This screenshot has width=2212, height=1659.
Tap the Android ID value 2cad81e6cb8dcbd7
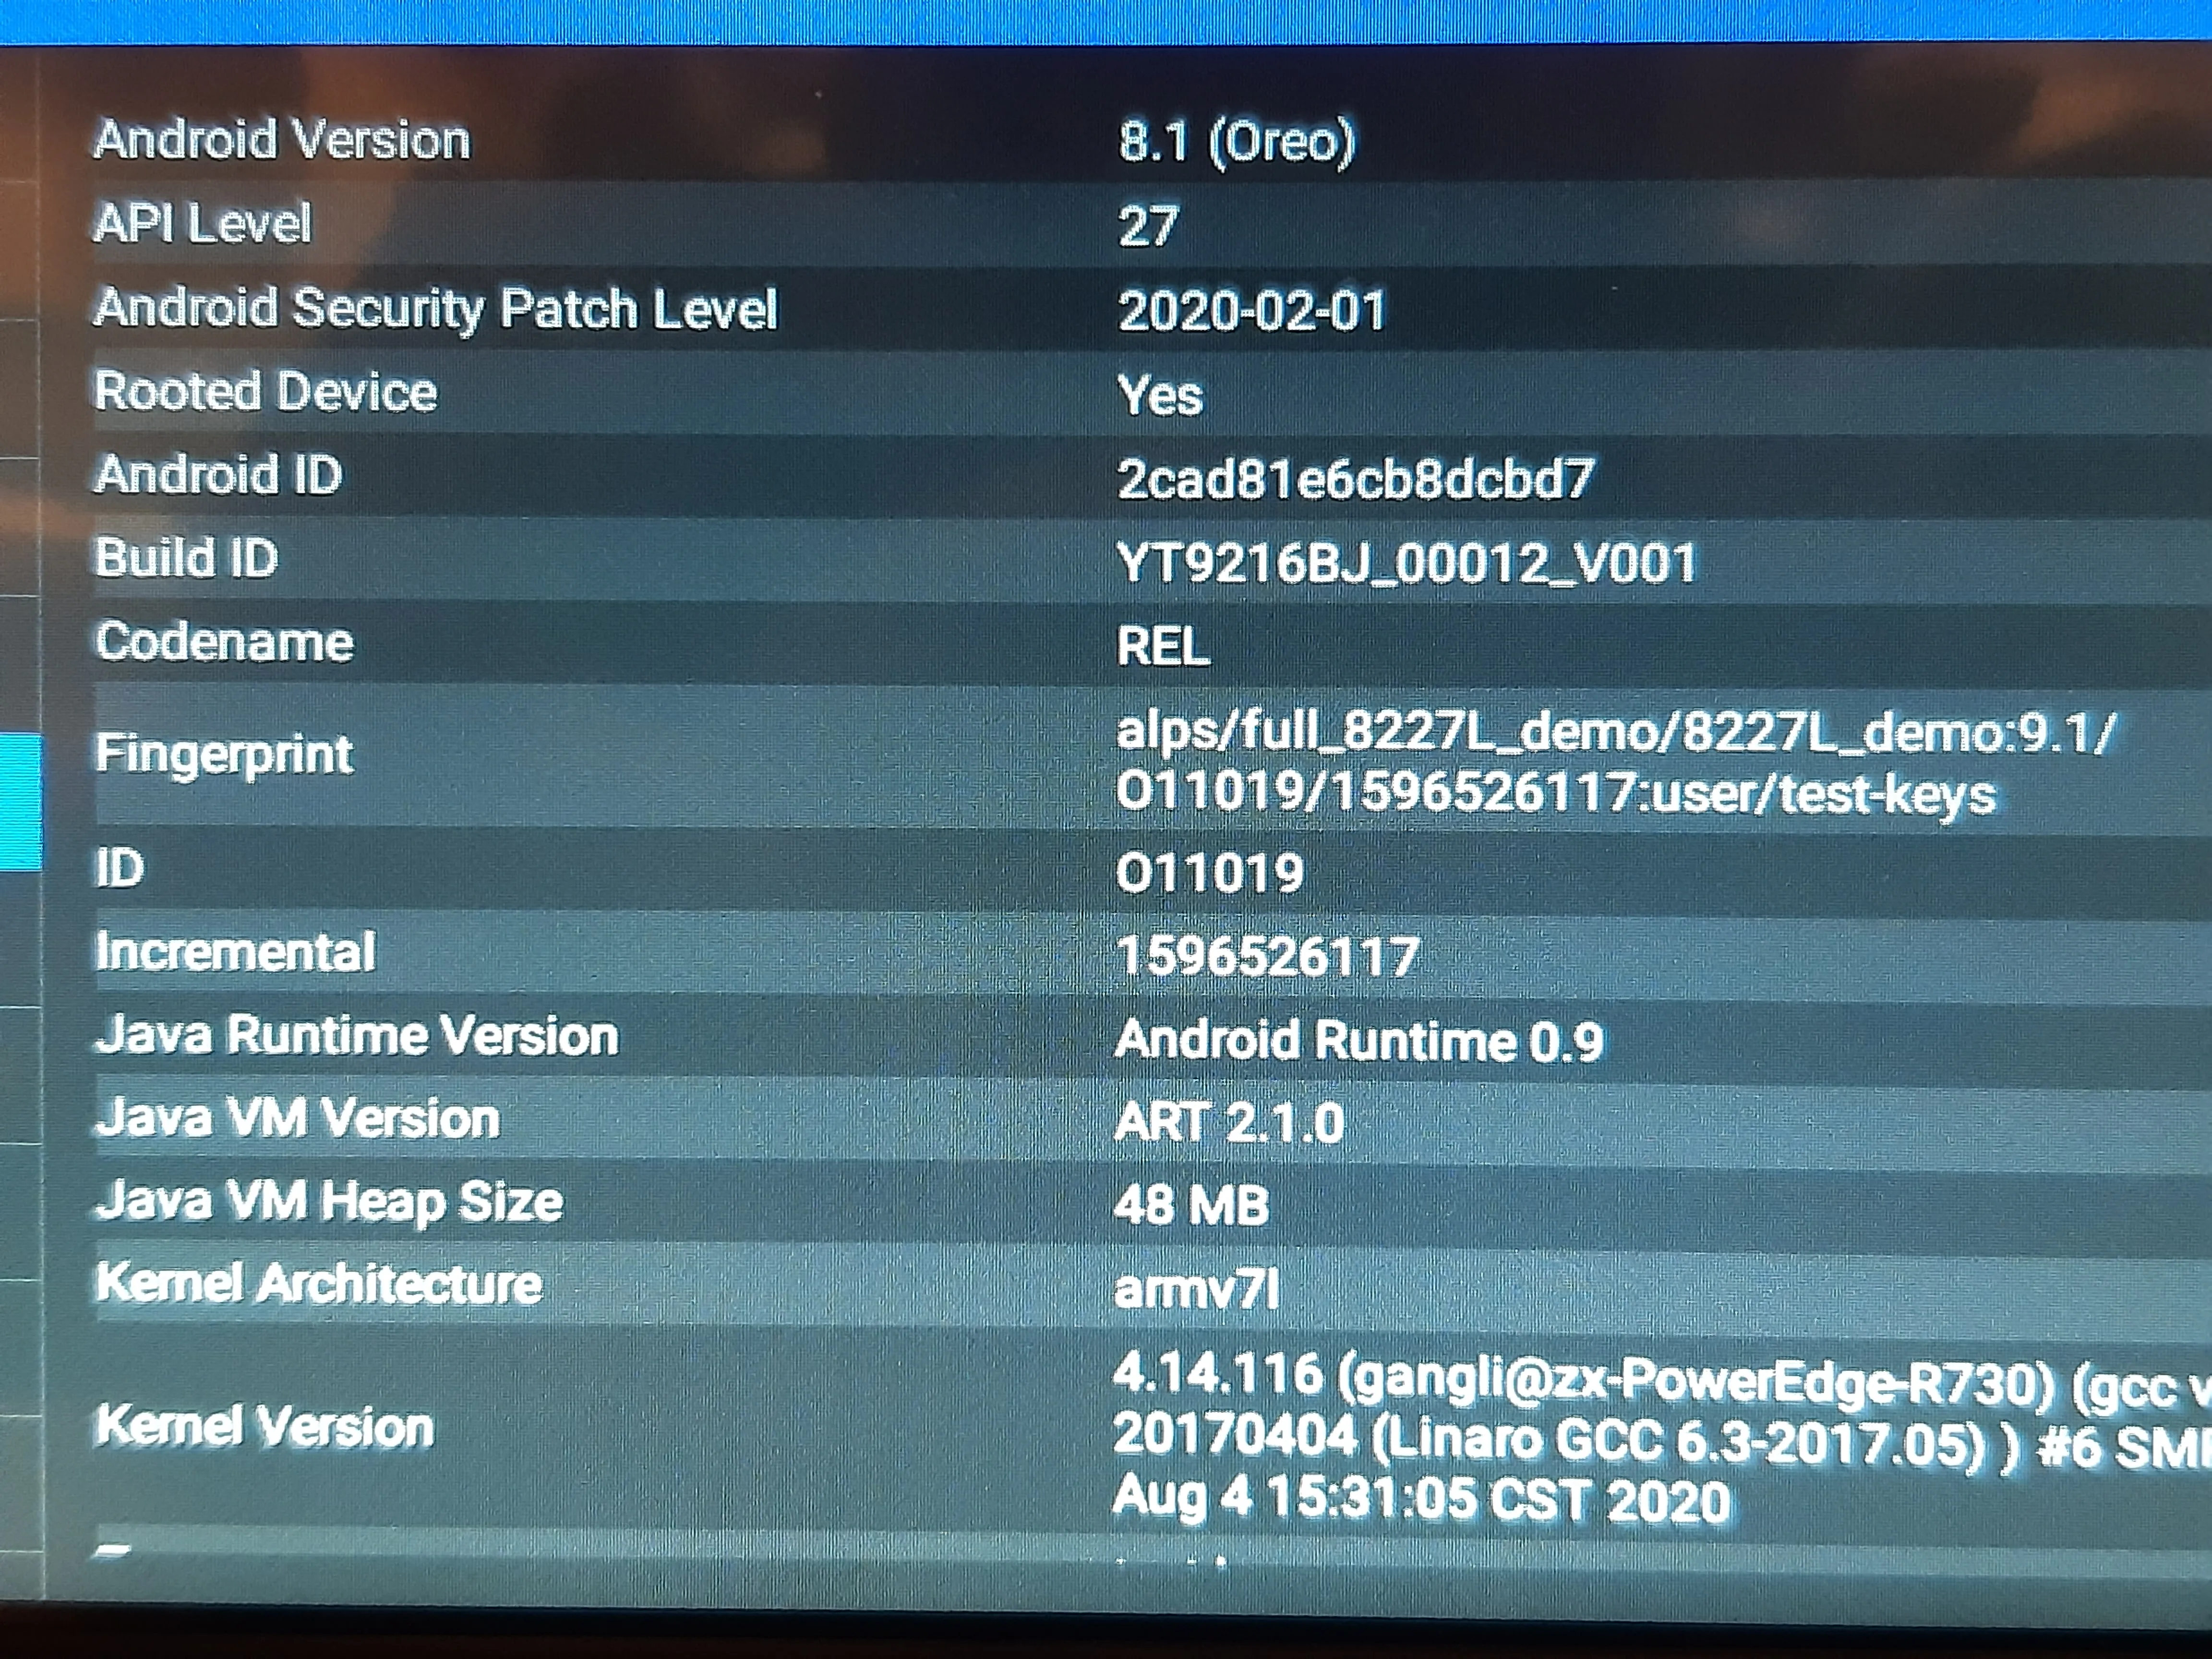point(1354,479)
